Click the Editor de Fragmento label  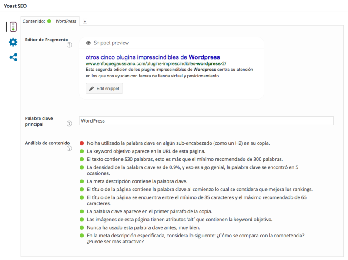47,40
